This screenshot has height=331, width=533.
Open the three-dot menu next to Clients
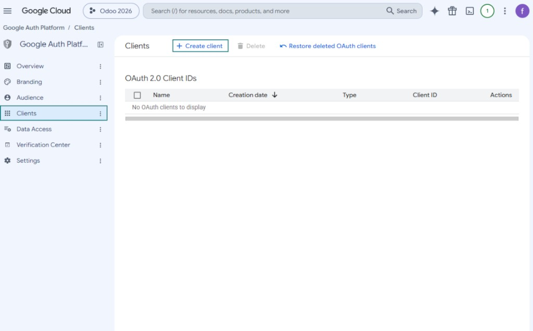pyautogui.click(x=100, y=113)
